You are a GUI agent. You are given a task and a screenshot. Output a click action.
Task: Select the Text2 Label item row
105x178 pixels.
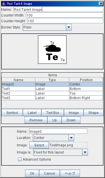(52, 93)
